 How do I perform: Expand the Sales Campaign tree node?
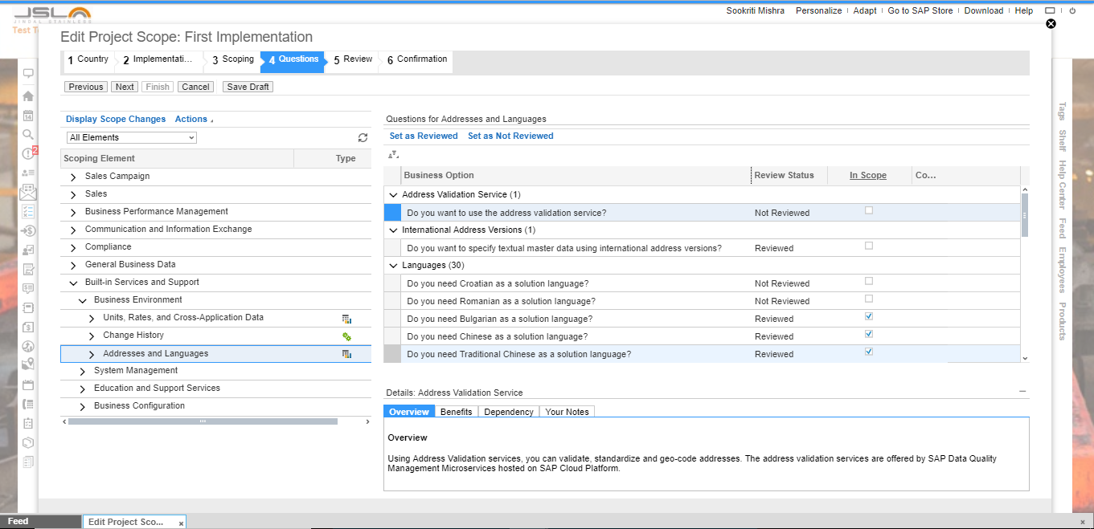pyautogui.click(x=74, y=177)
